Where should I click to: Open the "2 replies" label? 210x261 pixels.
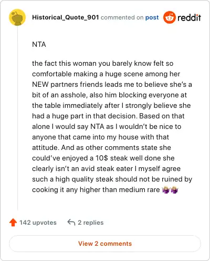[x=91, y=223]
